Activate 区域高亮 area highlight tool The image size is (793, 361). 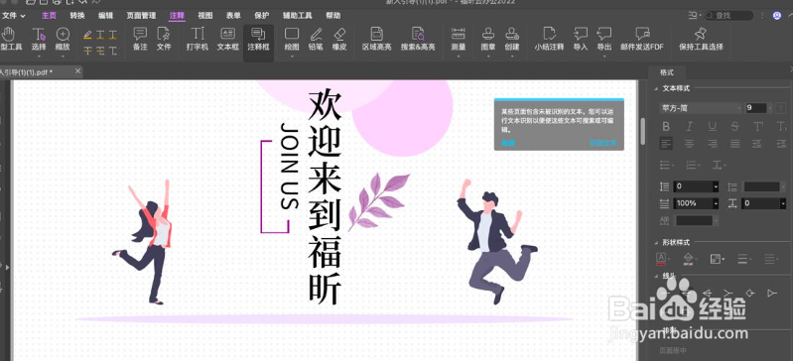(x=377, y=39)
